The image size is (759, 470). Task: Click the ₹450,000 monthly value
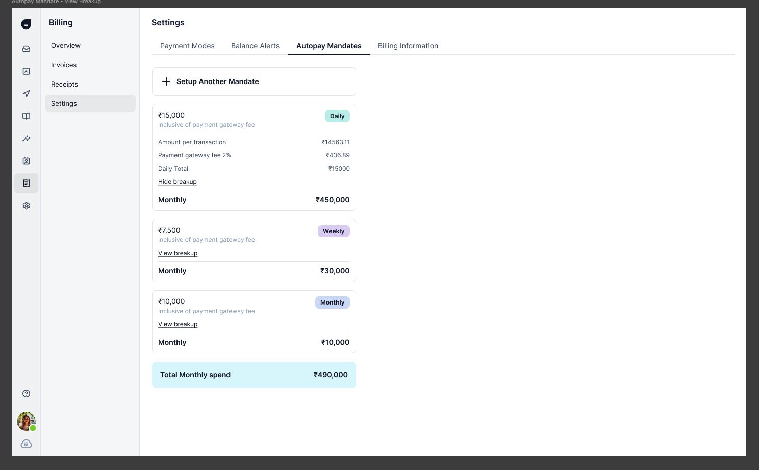333,200
